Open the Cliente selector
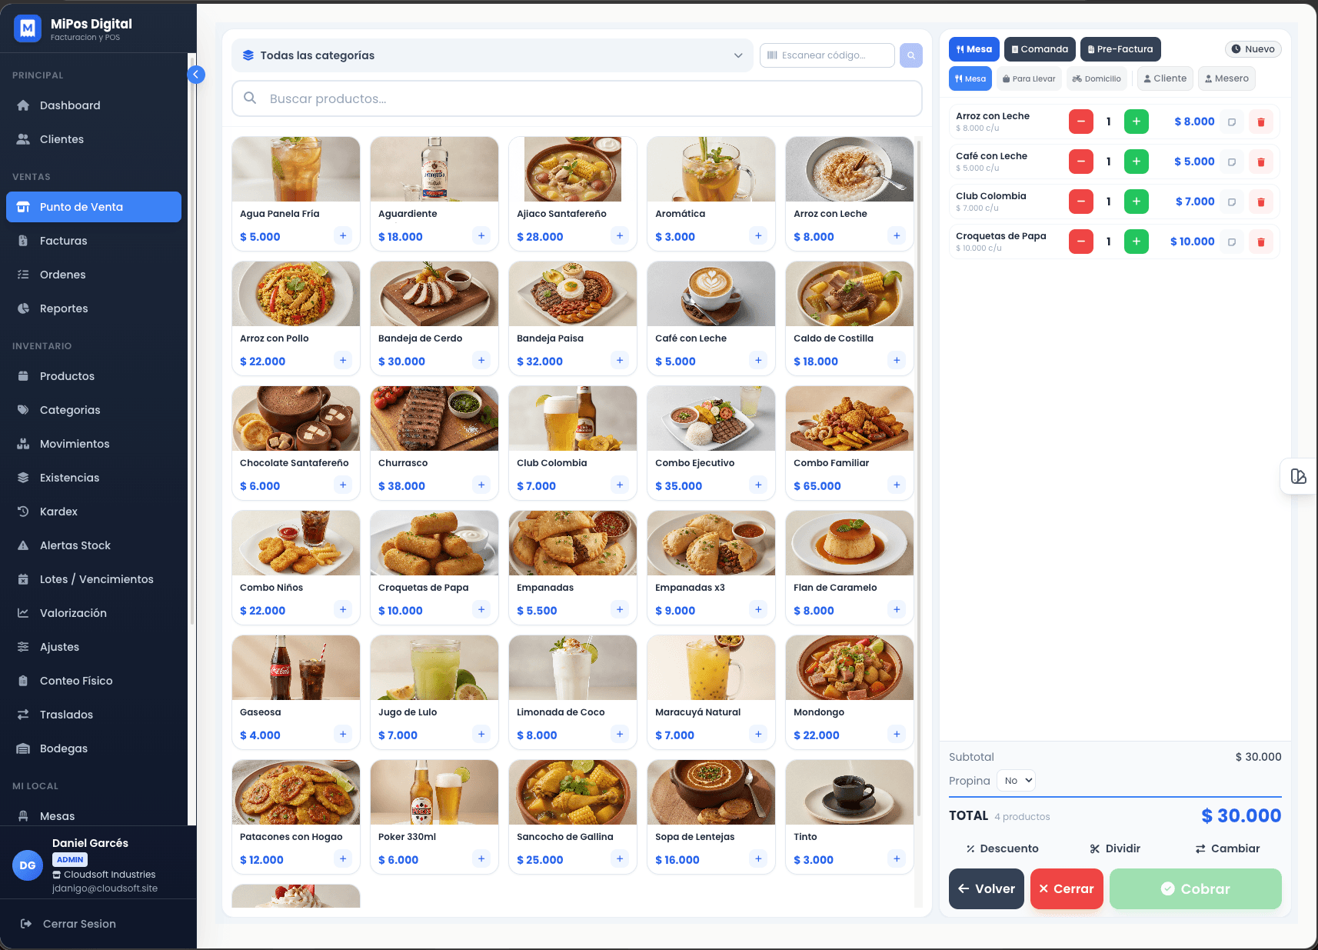1318x950 pixels. [x=1165, y=78]
